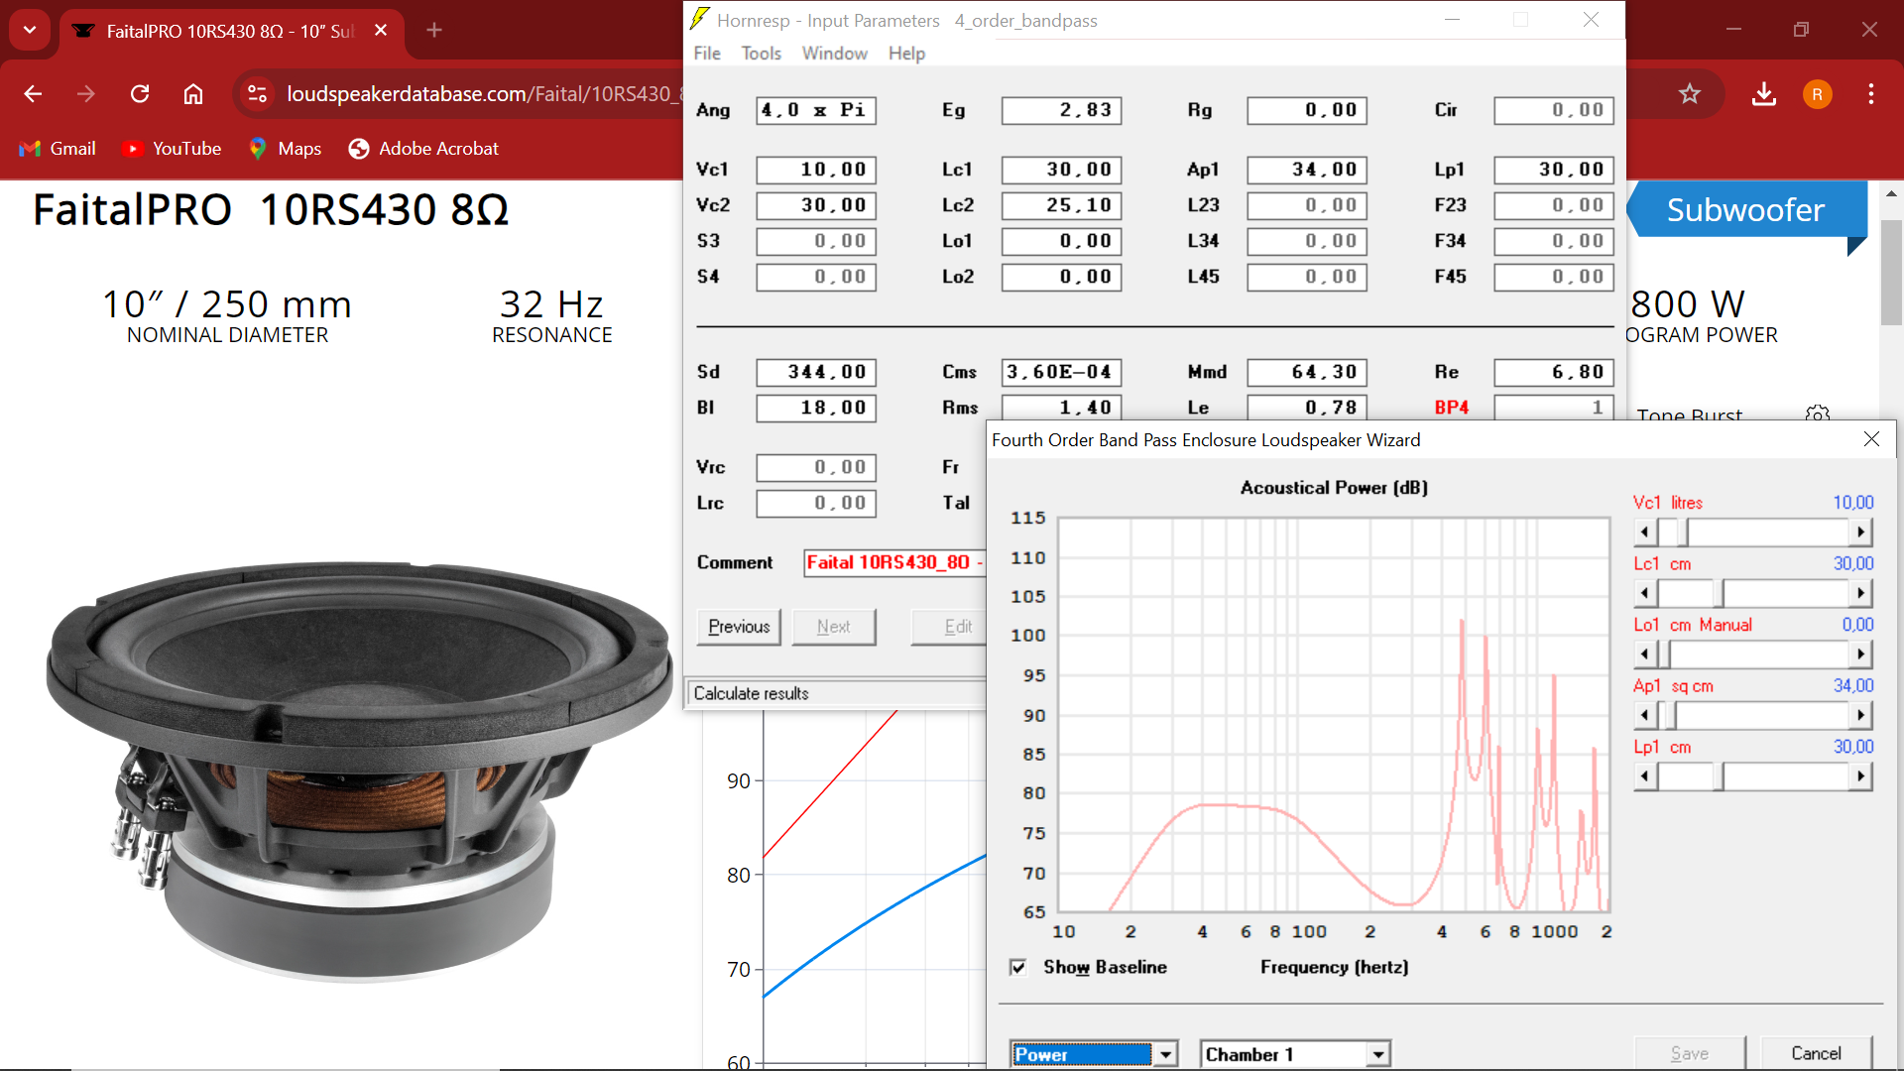Click the browser home icon

pos(193,93)
